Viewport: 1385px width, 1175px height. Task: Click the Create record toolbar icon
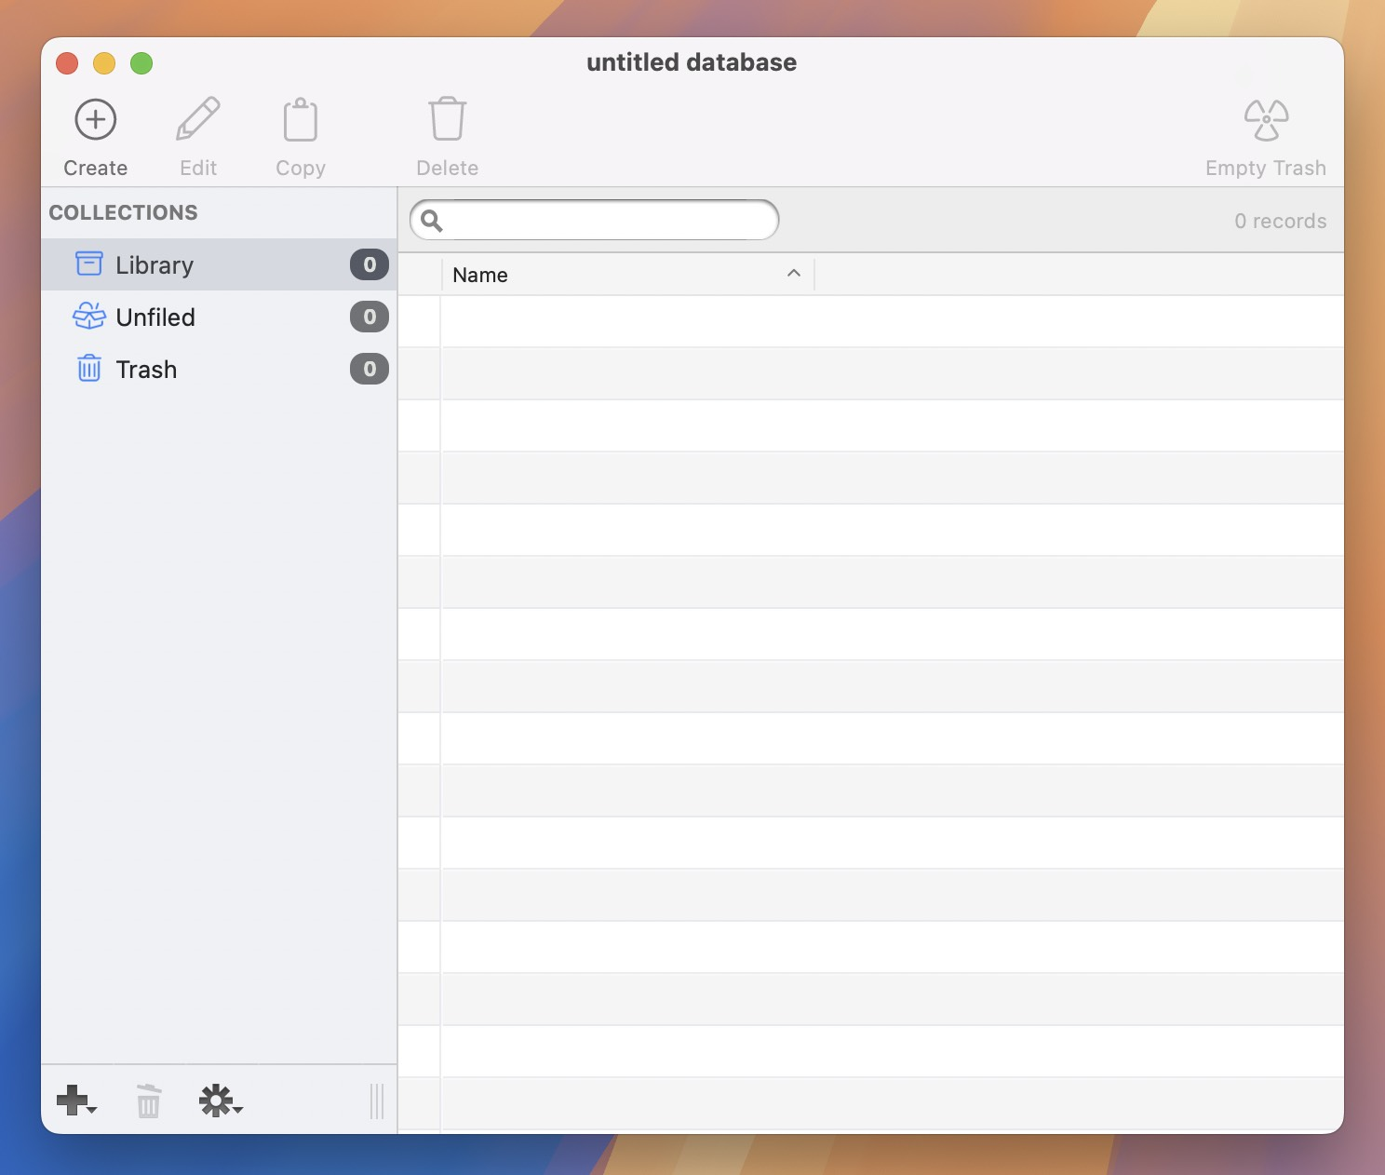(96, 120)
